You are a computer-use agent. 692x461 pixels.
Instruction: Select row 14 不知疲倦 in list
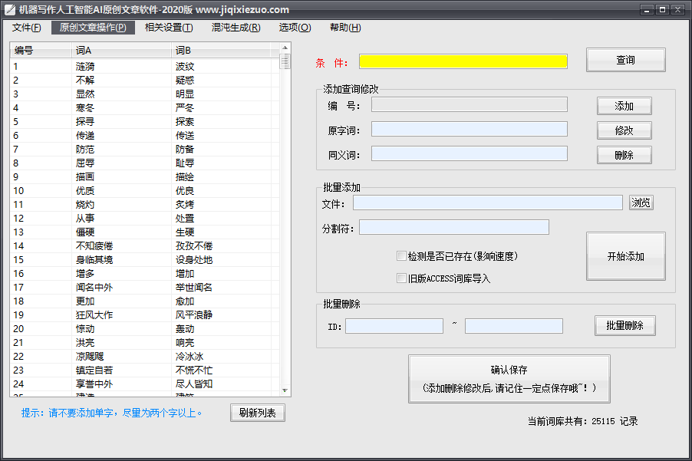point(94,245)
